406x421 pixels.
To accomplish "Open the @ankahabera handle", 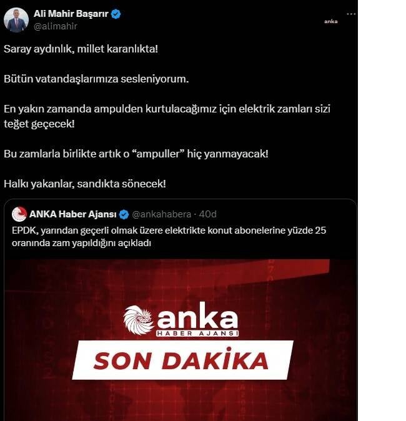I will pos(161,214).
